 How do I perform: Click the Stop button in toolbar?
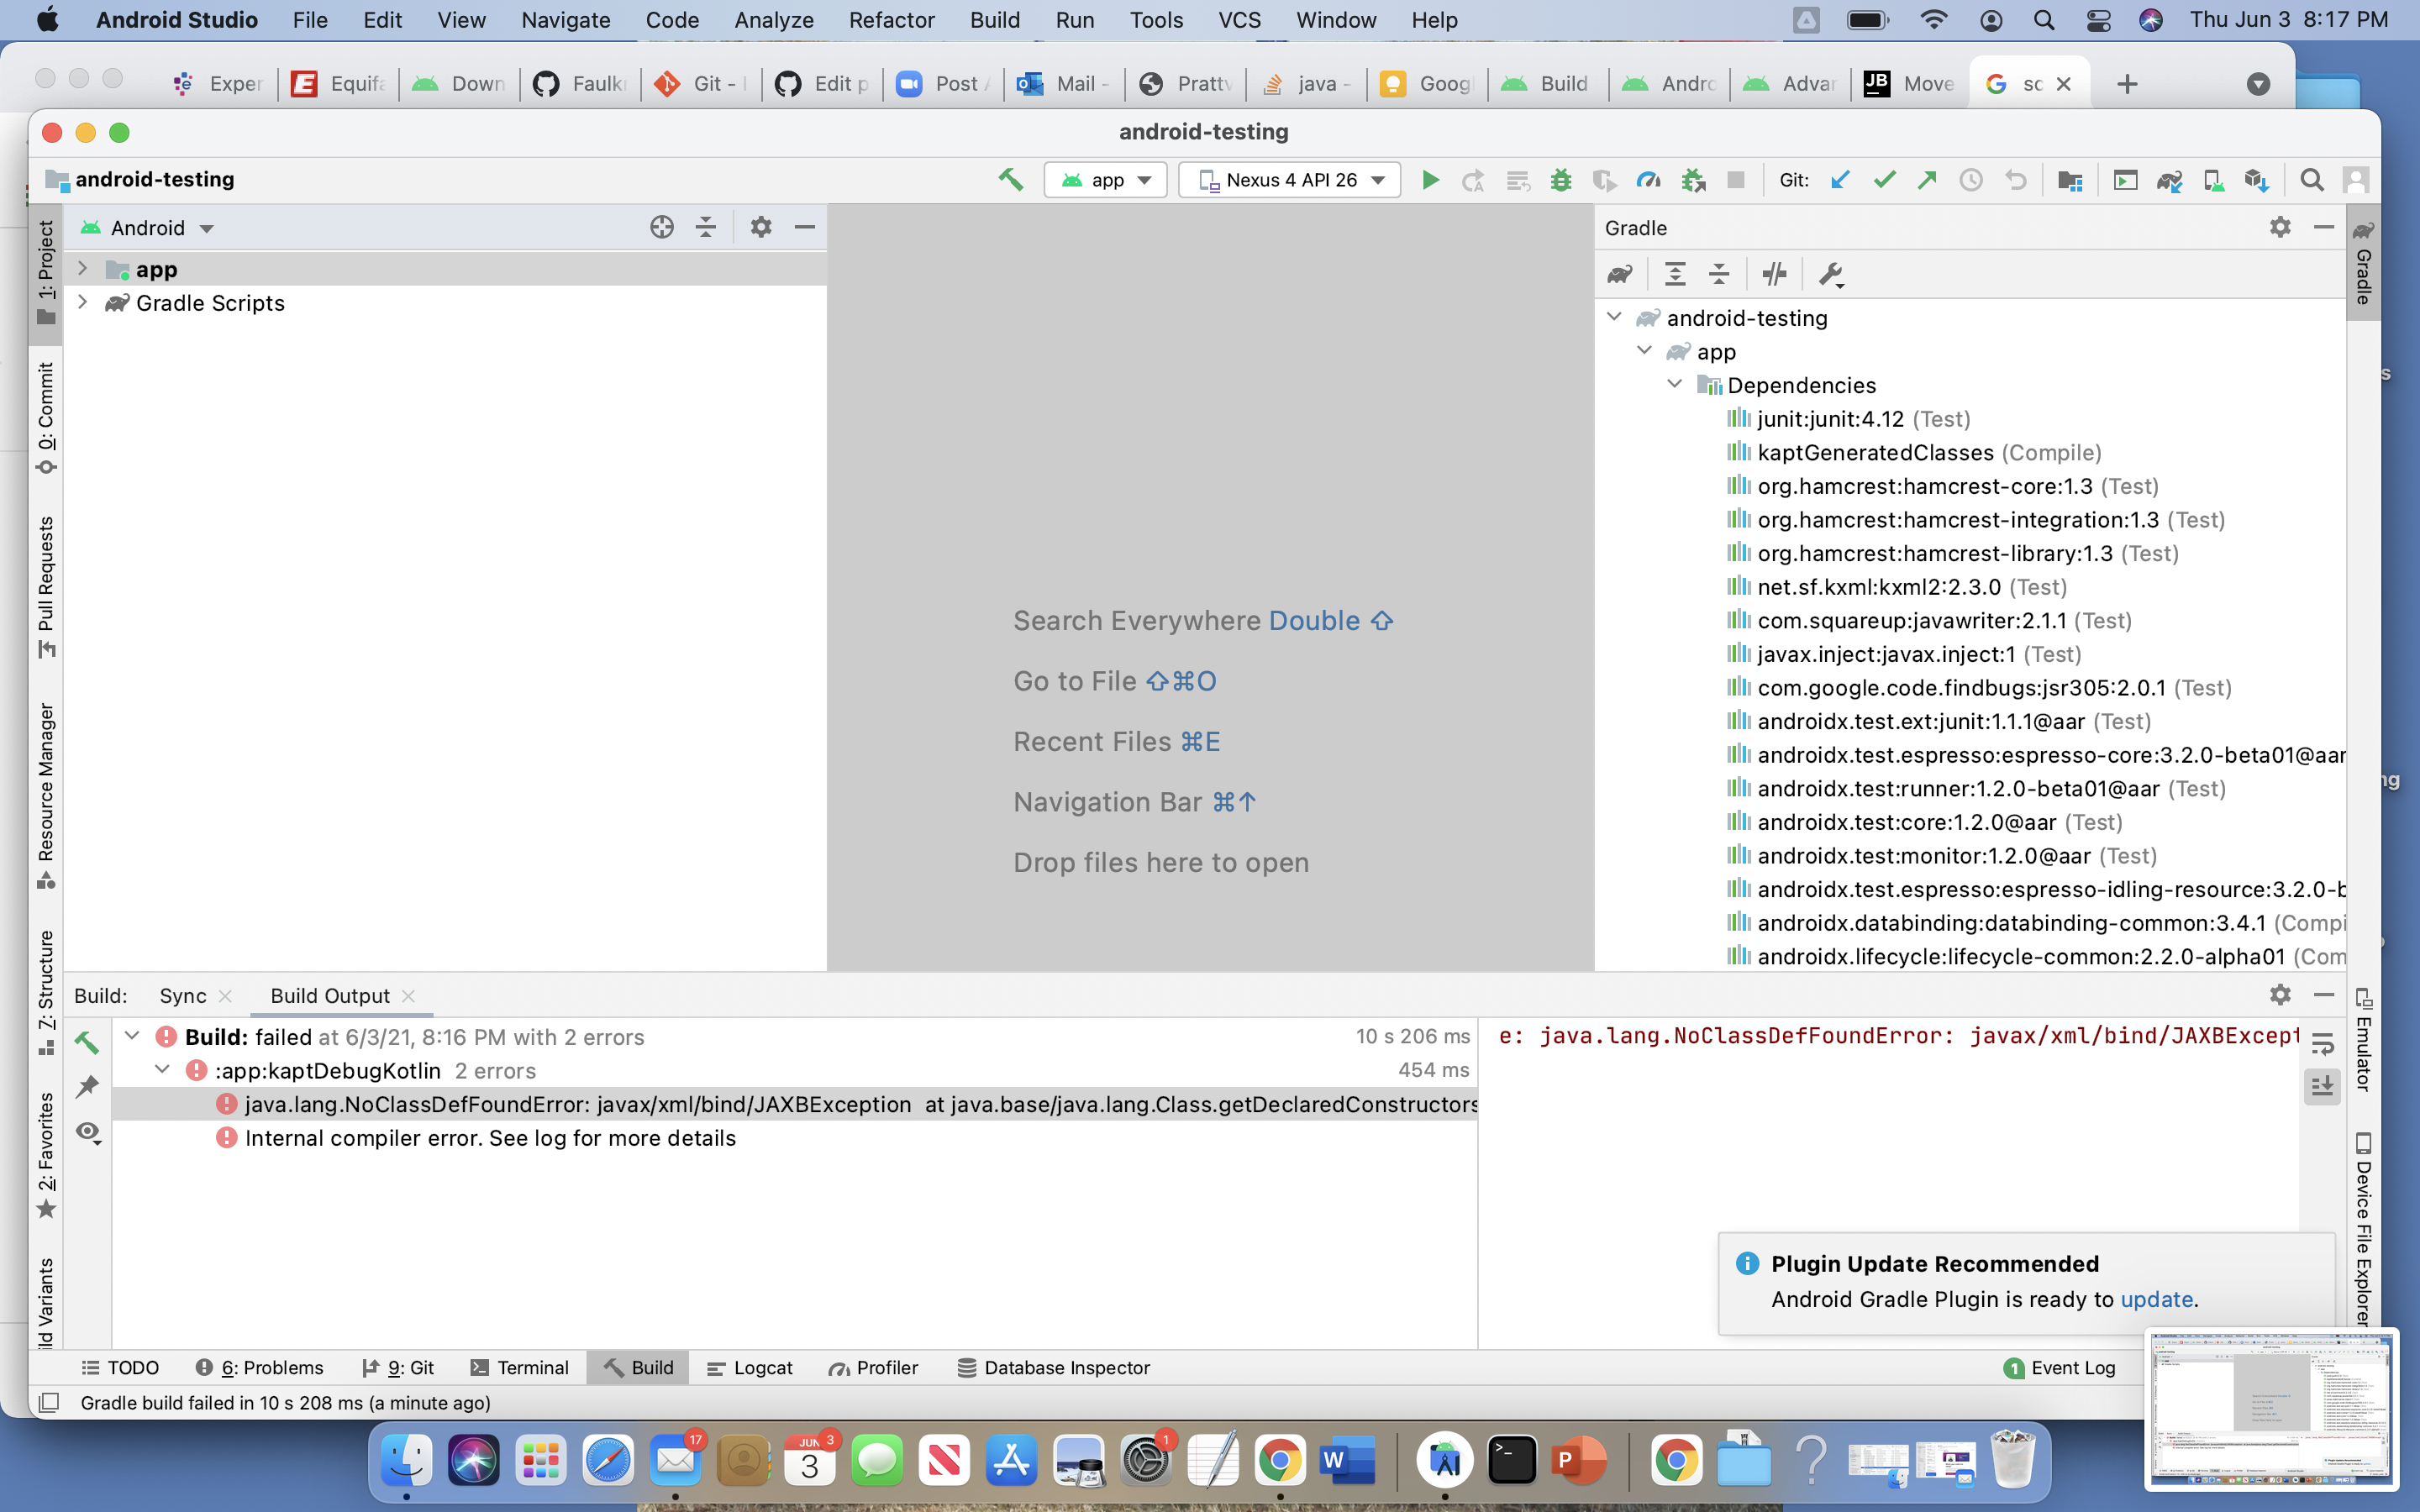click(1736, 180)
